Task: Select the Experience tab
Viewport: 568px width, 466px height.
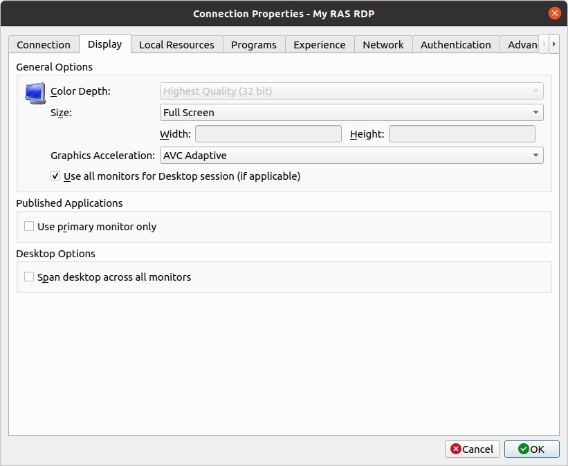Action: (x=319, y=45)
